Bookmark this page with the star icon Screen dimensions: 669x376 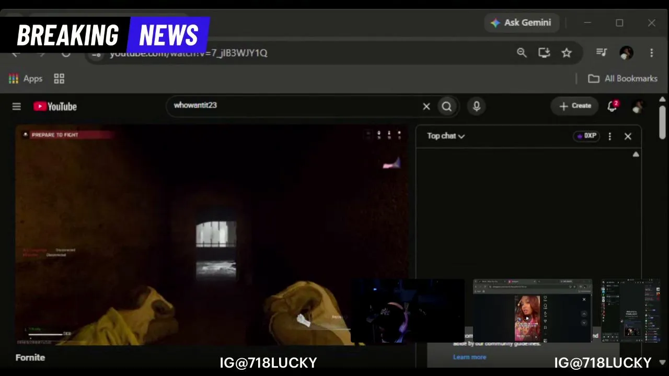click(x=567, y=53)
